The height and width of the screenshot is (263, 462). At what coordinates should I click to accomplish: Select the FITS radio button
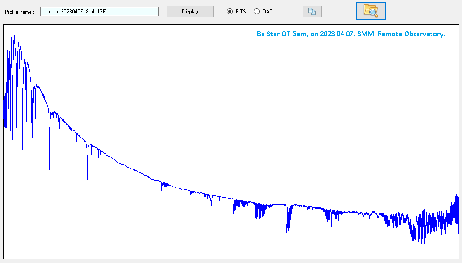click(x=230, y=12)
